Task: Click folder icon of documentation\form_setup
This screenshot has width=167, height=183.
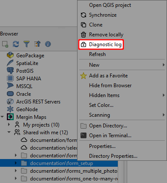Action: (x=24, y=163)
